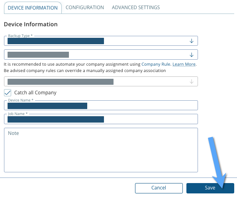Image resolution: width=237 pixels, height=197 pixels.
Task: Open the Backup Type dropdown arrow
Action: (192, 41)
